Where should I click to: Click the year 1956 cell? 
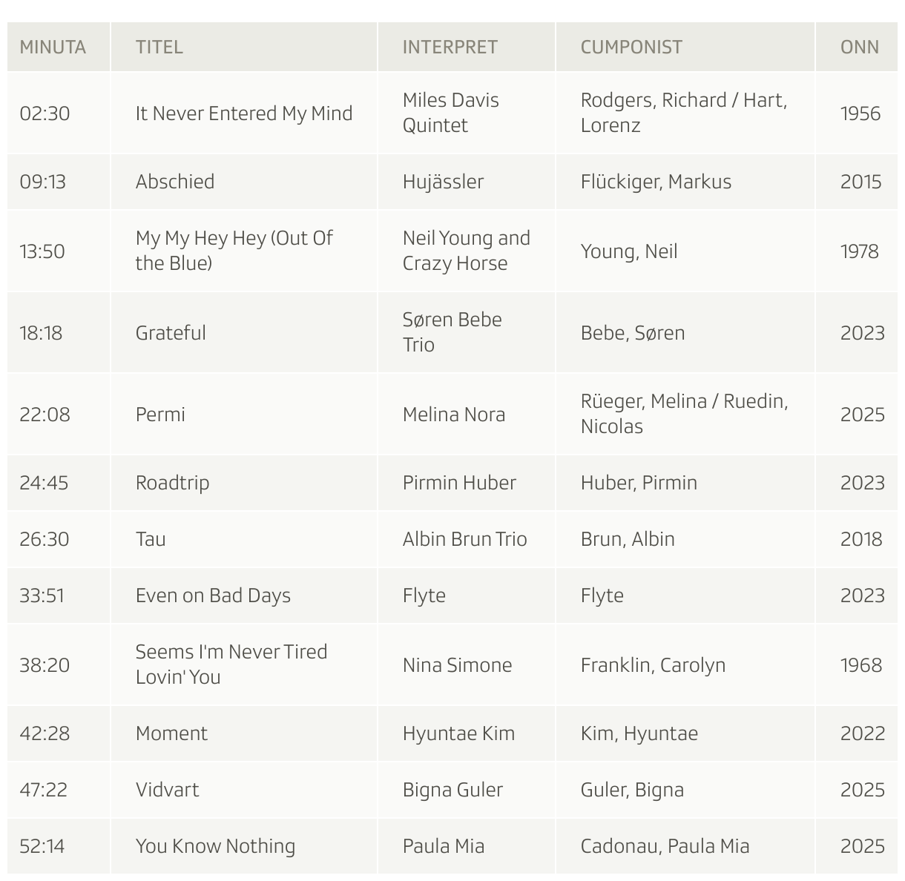[860, 113]
